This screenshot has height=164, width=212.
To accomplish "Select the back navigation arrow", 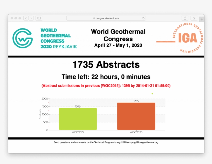I will click(26, 18).
